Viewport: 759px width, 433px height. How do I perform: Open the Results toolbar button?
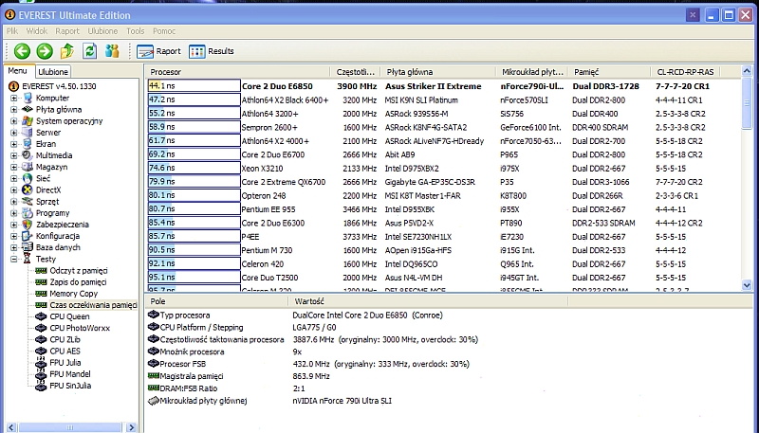(x=212, y=51)
